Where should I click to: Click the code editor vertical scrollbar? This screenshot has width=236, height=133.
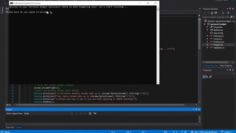(199, 34)
